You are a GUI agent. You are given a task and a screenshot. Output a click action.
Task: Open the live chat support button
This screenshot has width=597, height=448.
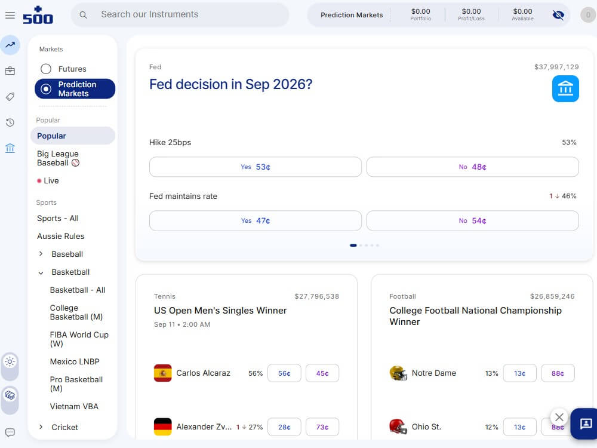pos(585,424)
